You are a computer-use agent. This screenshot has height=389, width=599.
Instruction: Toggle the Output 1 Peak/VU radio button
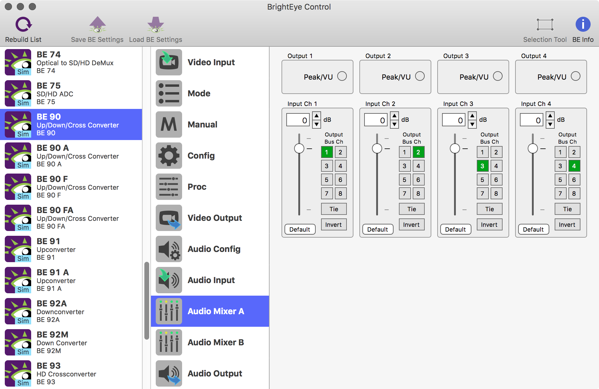[x=342, y=76]
